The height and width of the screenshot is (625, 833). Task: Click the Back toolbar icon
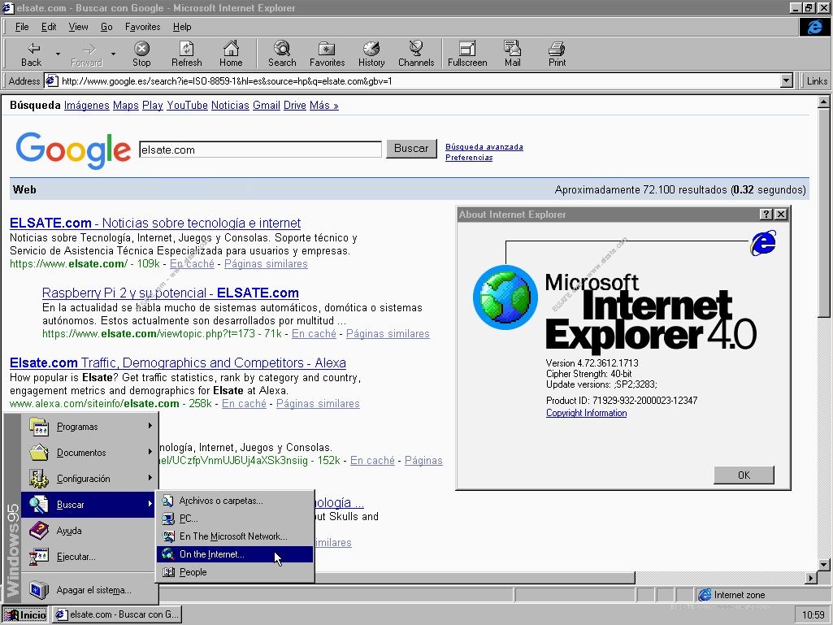32,54
